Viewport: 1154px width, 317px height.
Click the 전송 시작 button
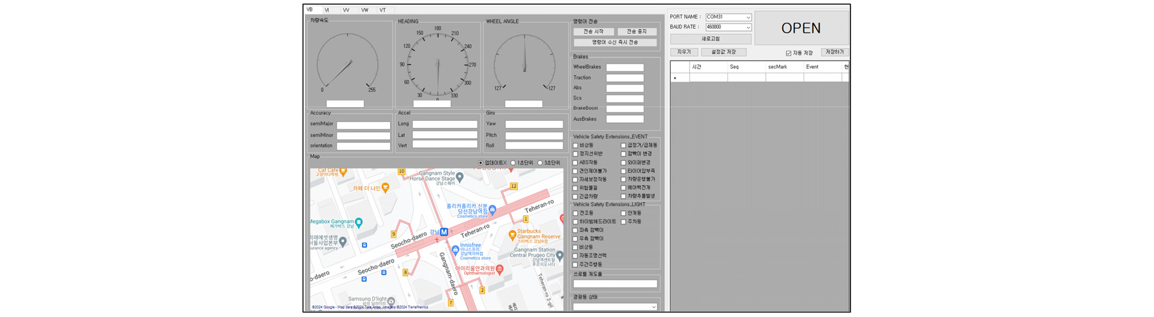coord(593,32)
